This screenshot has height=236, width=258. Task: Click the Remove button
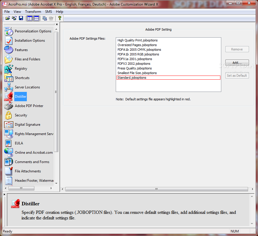pos(237,49)
